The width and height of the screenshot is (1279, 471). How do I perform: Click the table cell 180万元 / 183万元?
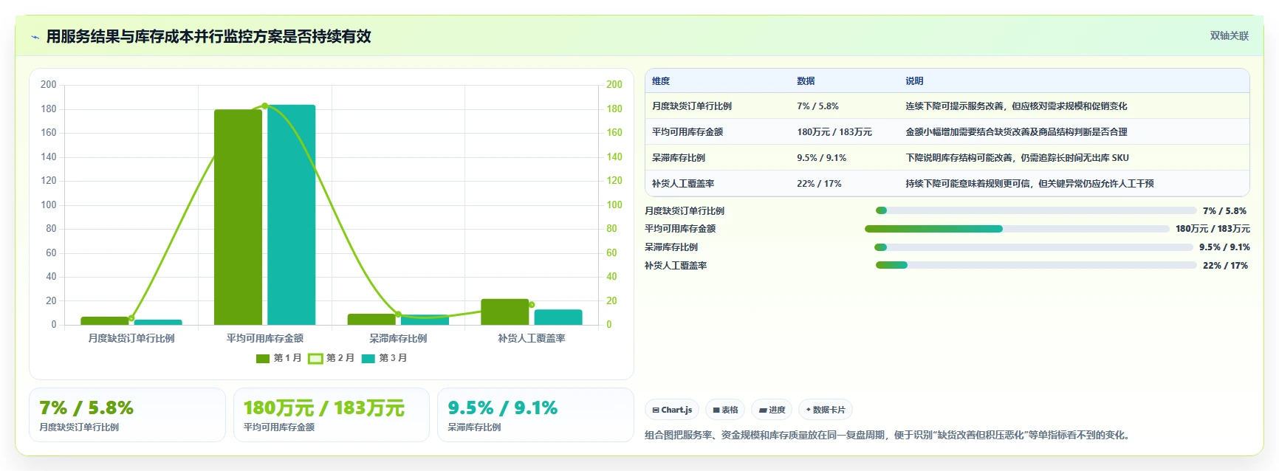834,132
